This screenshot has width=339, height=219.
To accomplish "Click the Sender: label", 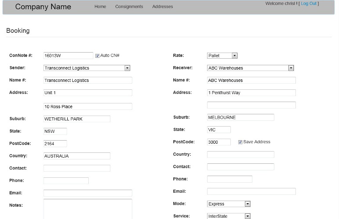I will [17, 67].
